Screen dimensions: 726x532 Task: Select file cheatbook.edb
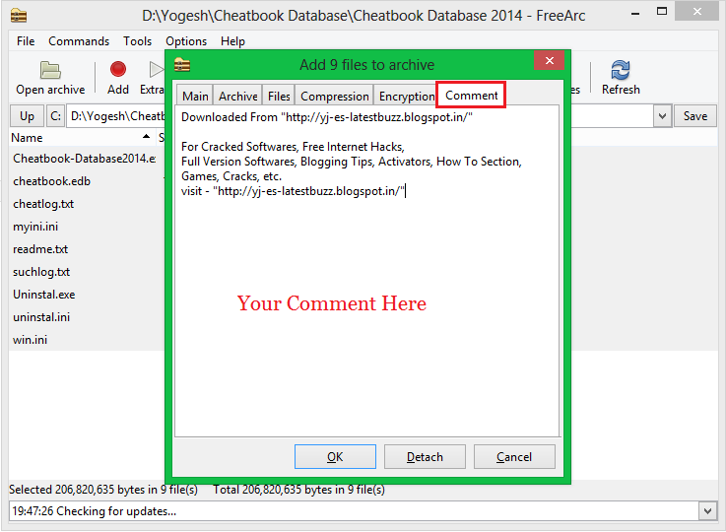[51, 181]
